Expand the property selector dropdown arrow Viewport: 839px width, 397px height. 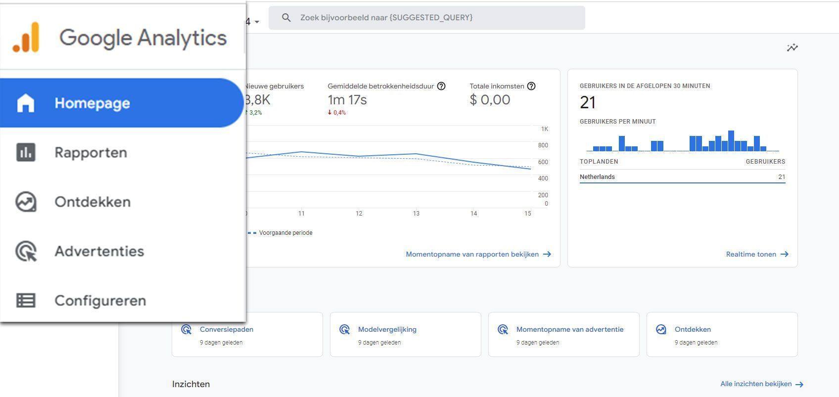[x=257, y=22]
